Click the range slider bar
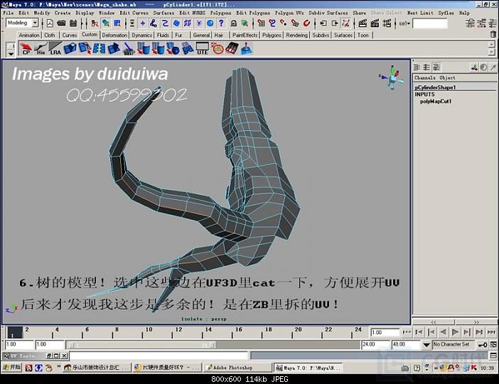Image resolution: width=499 pixels, height=384 pixels. coord(141,345)
